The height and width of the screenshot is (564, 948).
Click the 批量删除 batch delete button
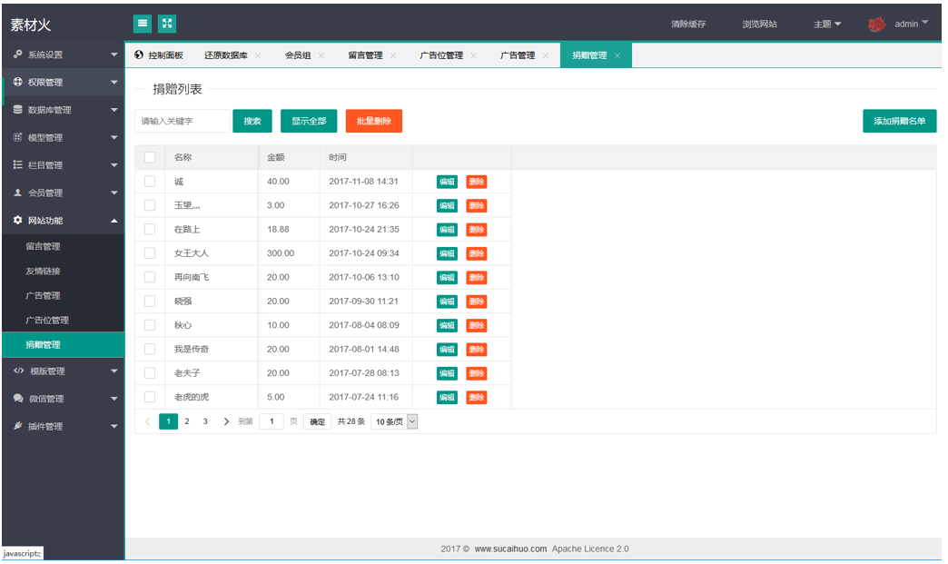(373, 121)
